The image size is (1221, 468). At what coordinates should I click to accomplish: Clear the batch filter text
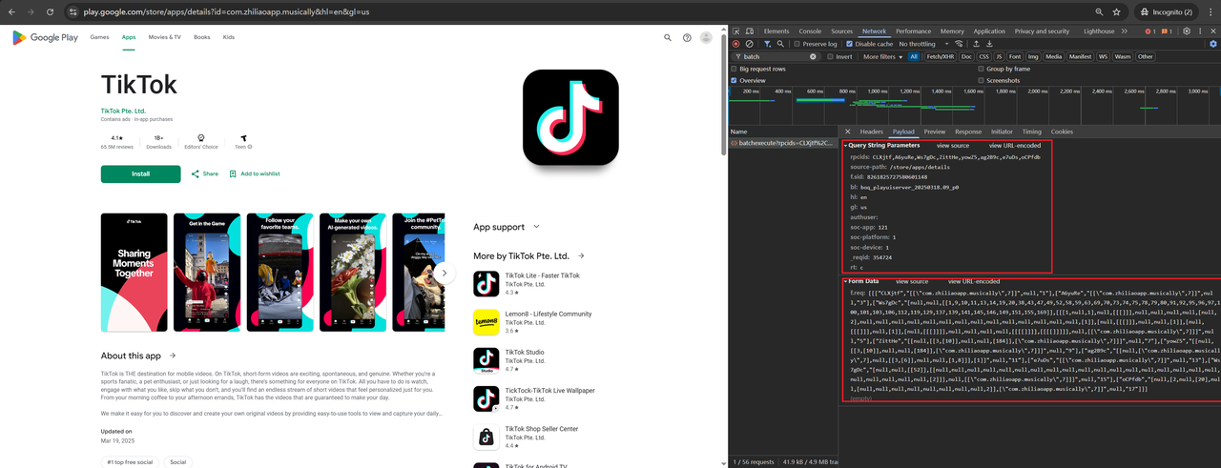click(x=814, y=56)
